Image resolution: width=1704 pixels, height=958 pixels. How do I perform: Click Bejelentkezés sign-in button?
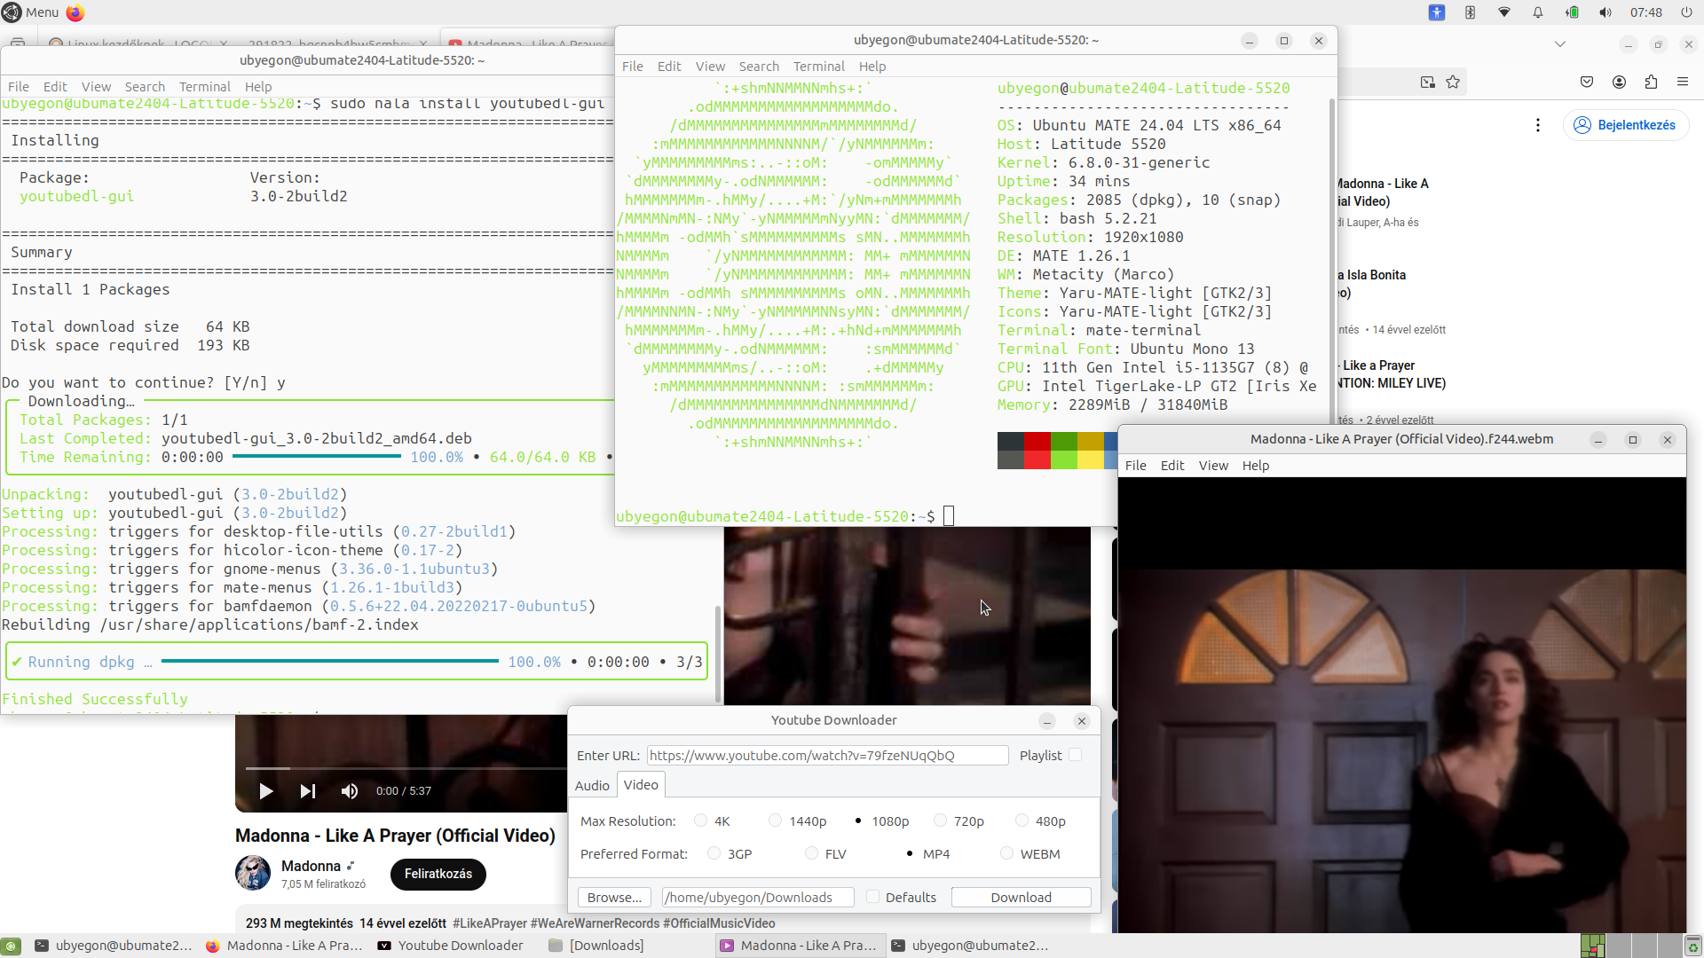(x=1626, y=125)
